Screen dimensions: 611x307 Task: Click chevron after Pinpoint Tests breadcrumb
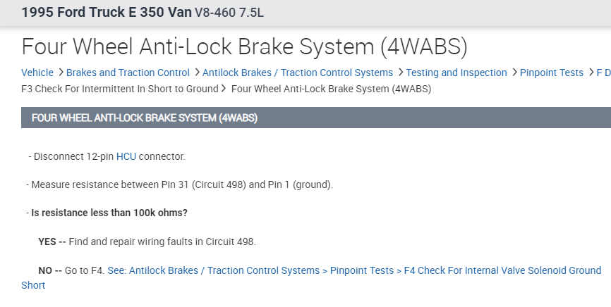click(591, 73)
